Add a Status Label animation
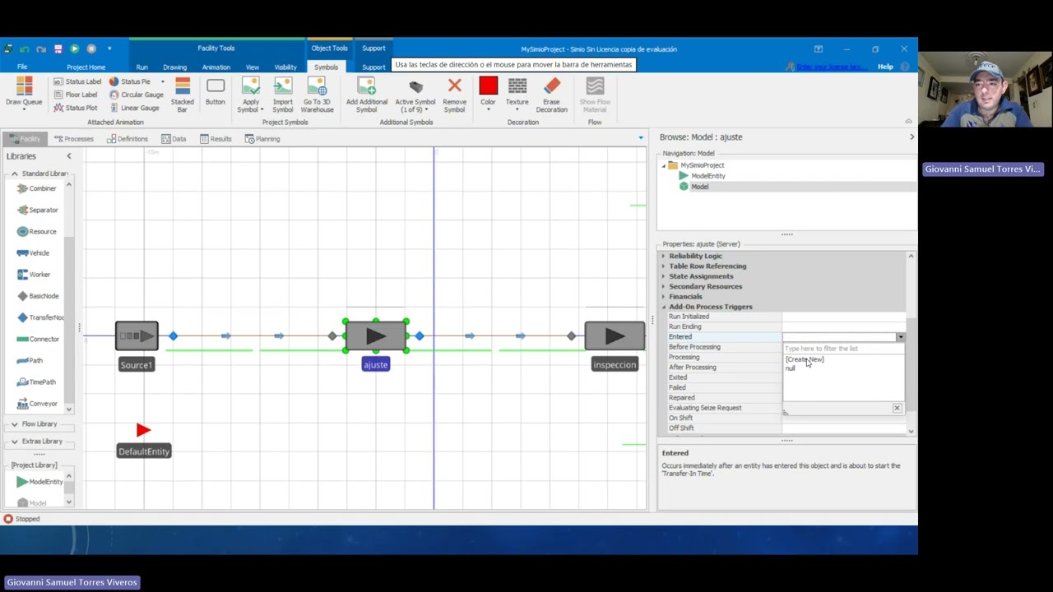Viewport: 1053px width, 592px height. coord(78,81)
